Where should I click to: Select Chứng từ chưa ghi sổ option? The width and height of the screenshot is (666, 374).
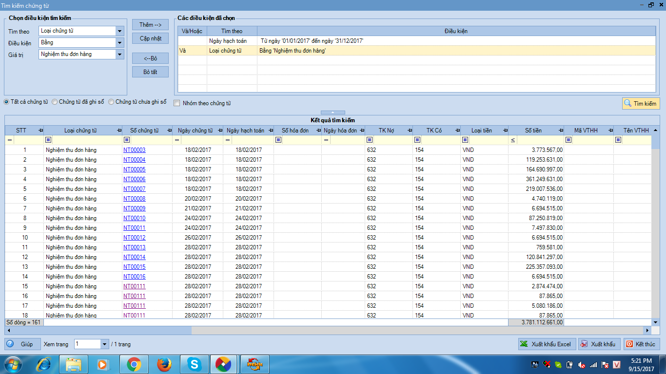[137, 102]
